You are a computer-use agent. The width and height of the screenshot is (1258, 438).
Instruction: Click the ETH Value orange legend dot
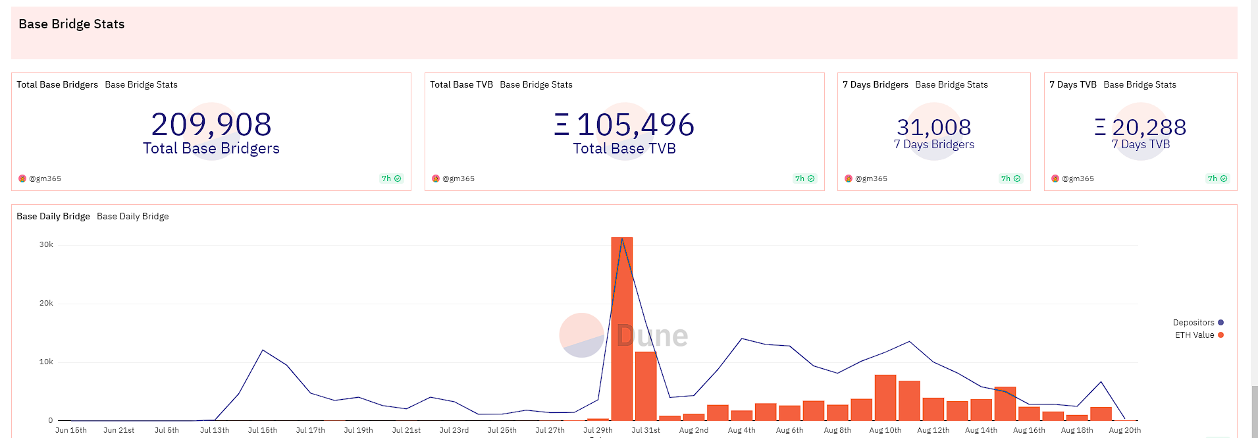click(x=1220, y=335)
